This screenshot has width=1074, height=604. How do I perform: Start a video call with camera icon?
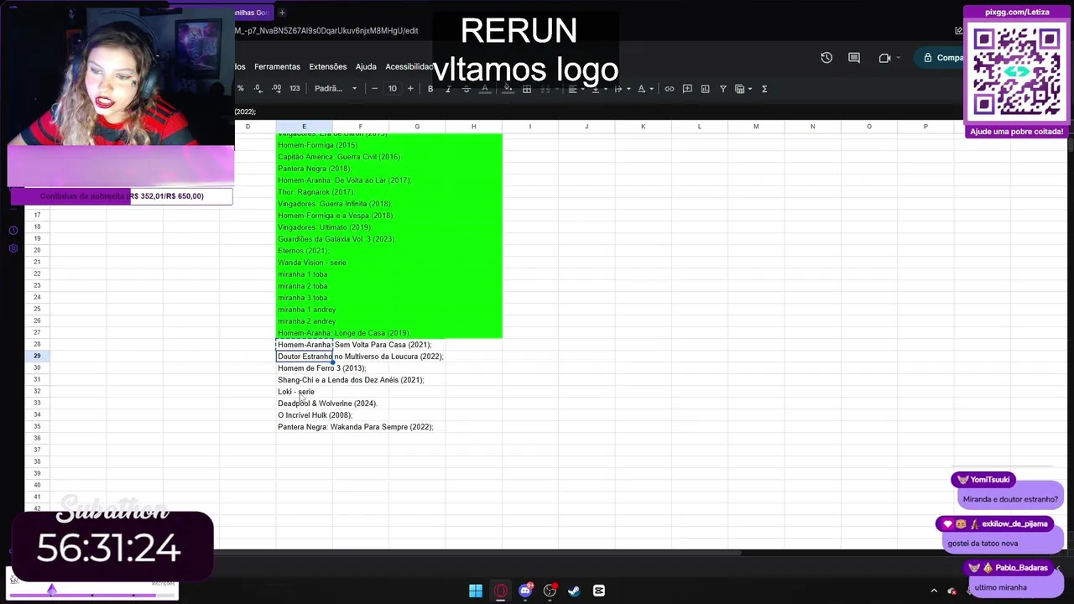[884, 58]
